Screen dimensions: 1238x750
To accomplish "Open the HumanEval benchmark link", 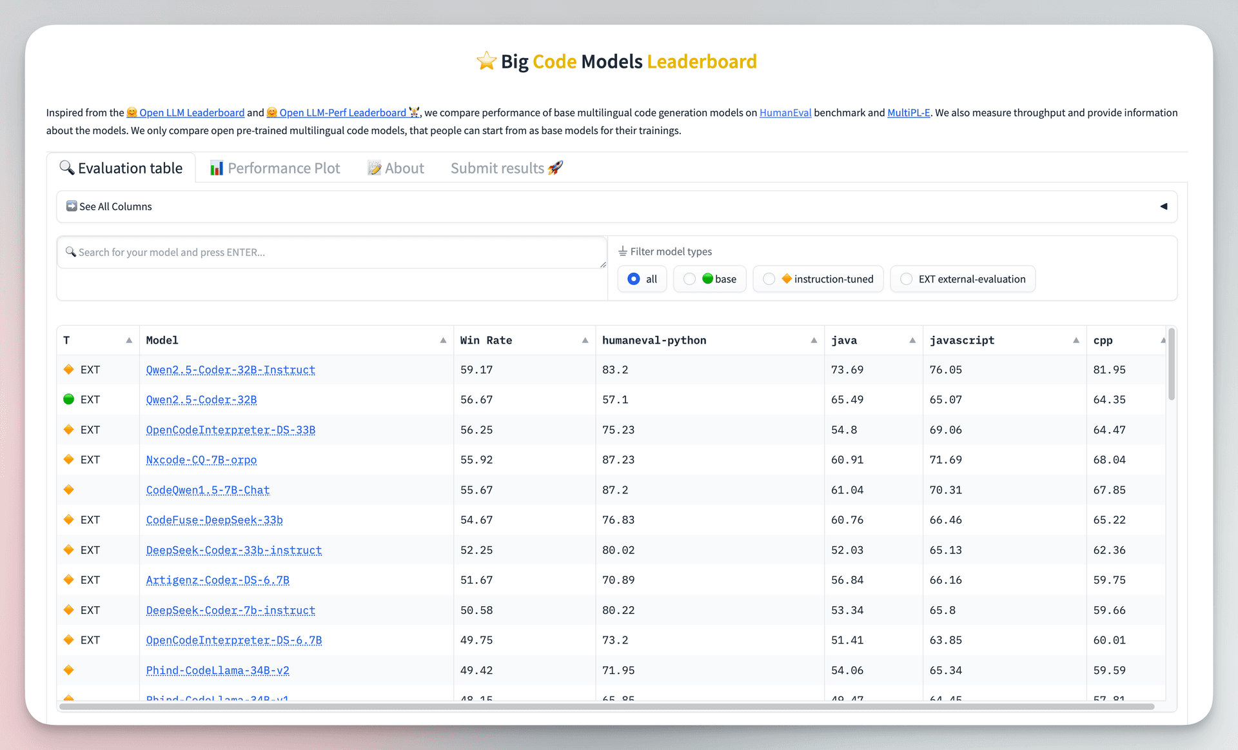I will click(785, 112).
